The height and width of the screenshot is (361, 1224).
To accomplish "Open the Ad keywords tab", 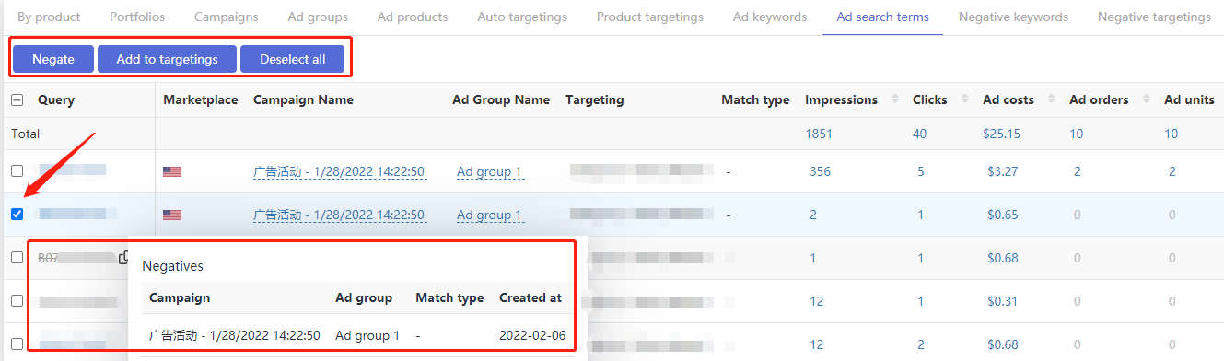I will point(770,17).
